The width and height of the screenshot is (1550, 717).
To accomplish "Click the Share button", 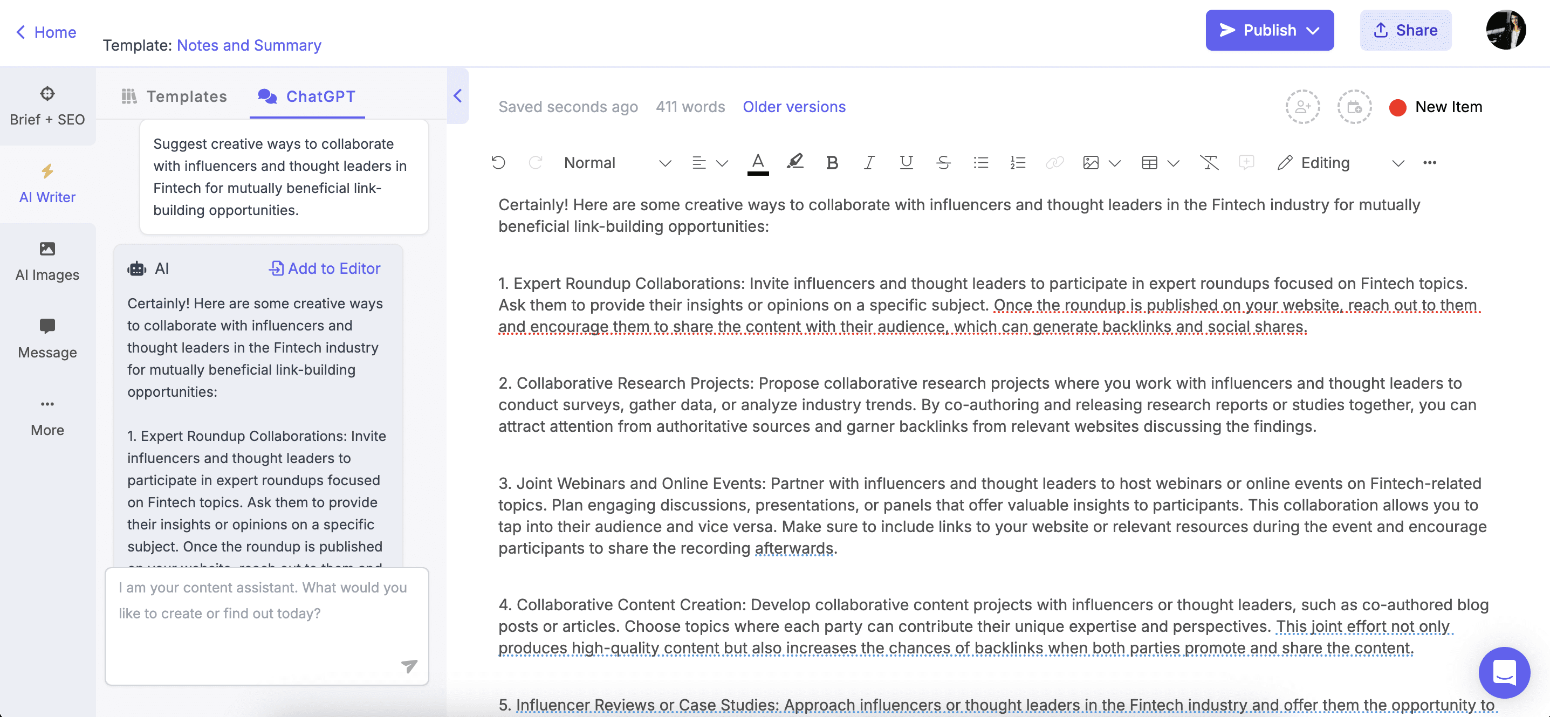I will coord(1405,30).
